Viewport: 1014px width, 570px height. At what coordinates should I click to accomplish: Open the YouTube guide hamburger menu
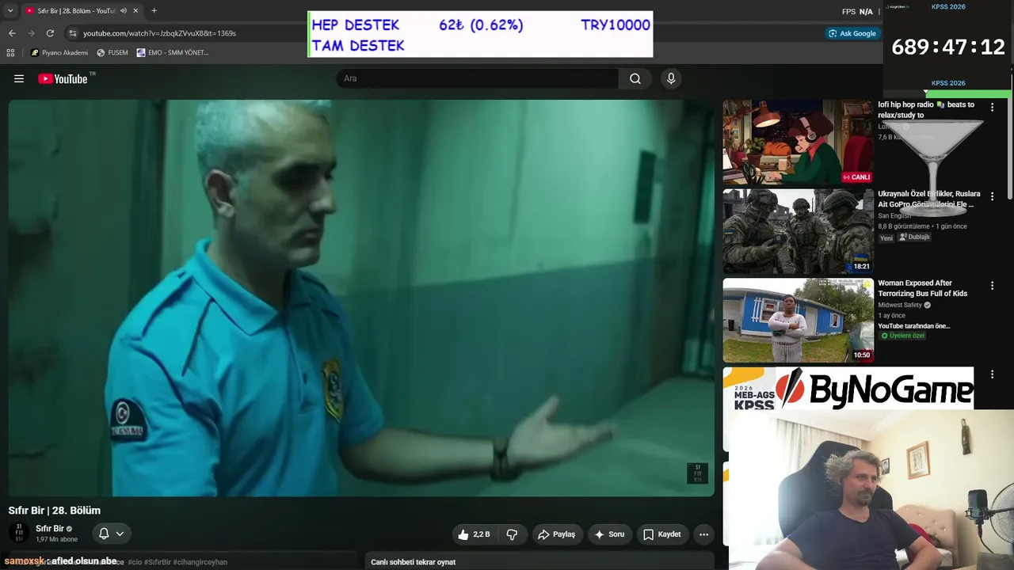(x=19, y=78)
